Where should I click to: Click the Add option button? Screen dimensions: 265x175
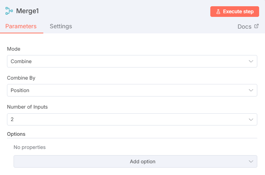tap(142, 161)
